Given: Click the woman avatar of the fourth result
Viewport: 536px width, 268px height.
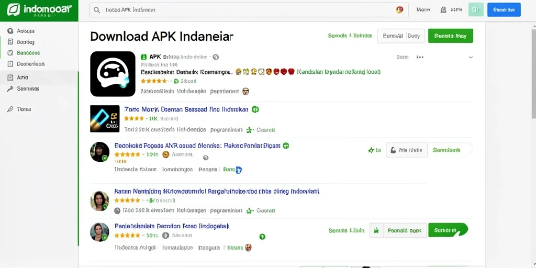Looking at the screenshot, I should coord(99,201).
